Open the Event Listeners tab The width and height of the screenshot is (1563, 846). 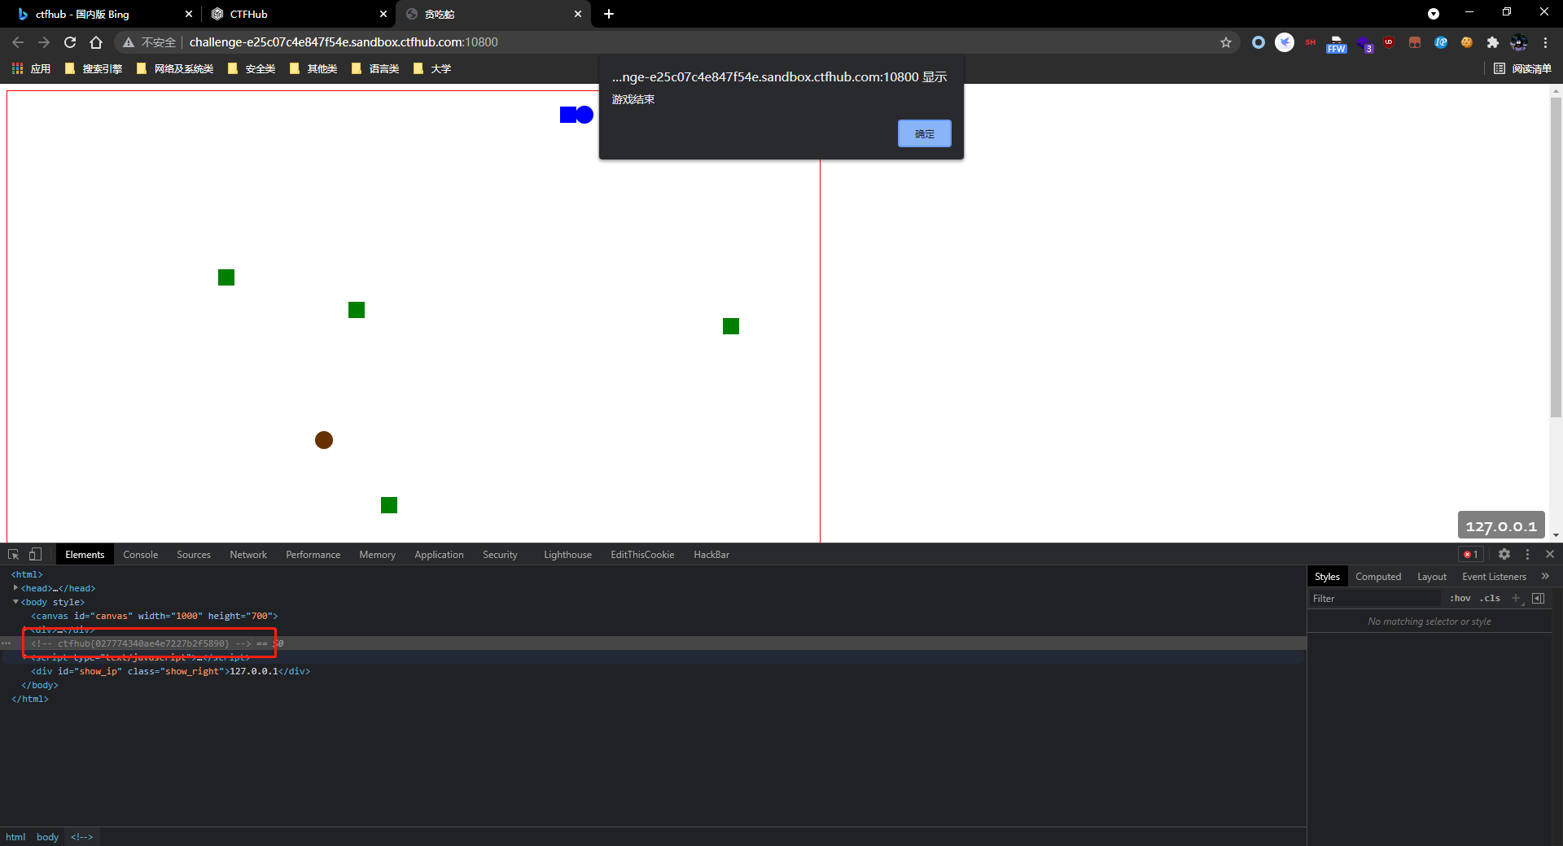[x=1495, y=577]
